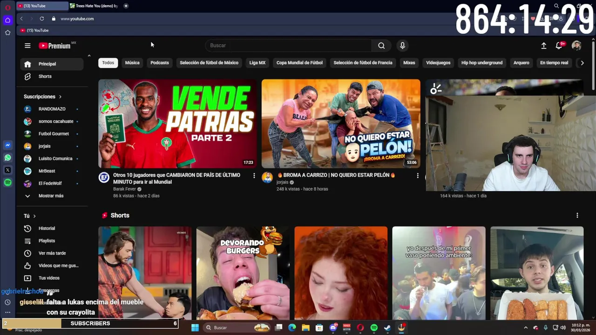Open the RANDOMAZO subscription channel
The image size is (596, 335).
[x=52, y=109]
